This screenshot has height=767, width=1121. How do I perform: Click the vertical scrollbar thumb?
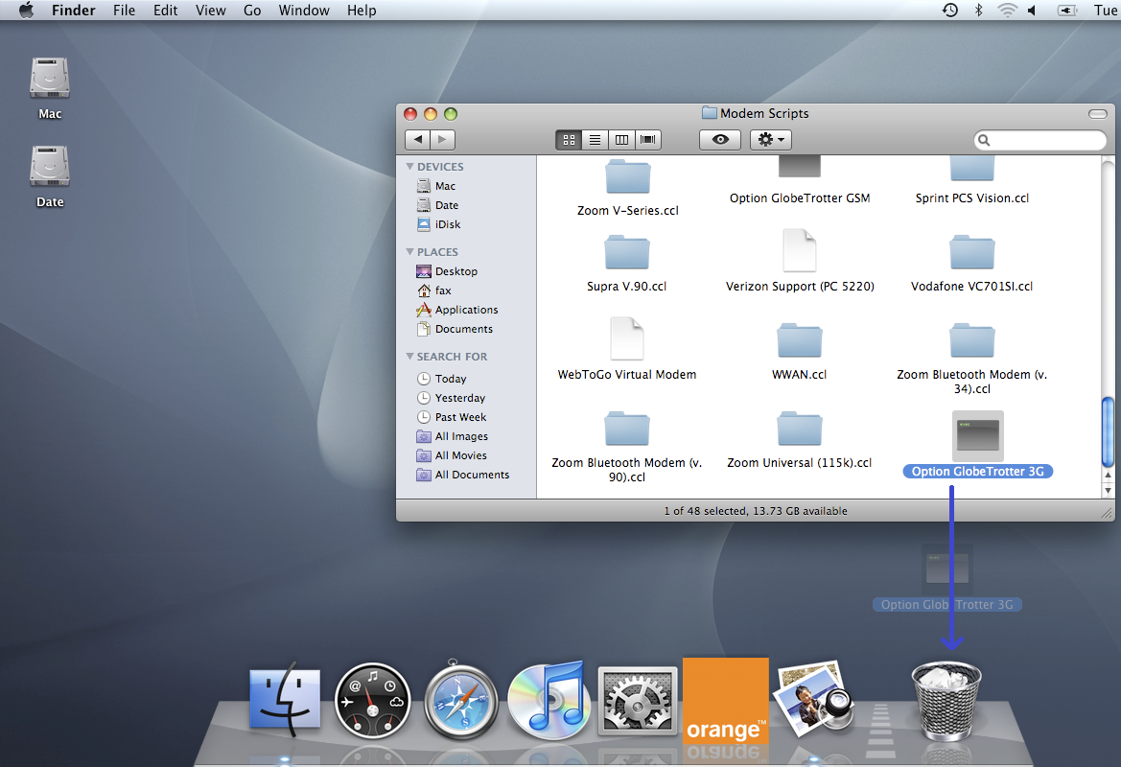point(1109,431)
